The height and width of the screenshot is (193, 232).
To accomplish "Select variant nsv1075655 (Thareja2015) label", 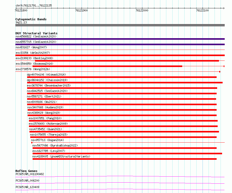I will point(49,135).
